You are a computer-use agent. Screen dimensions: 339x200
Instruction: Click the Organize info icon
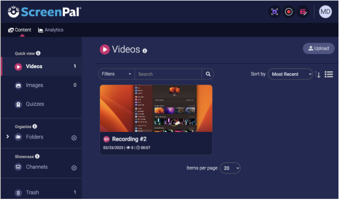(35, 126)
